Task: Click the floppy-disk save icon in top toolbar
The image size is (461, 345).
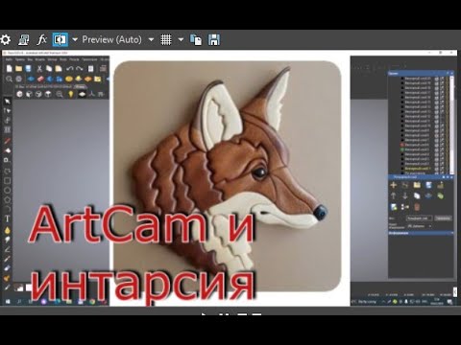Action: [214, 39]
